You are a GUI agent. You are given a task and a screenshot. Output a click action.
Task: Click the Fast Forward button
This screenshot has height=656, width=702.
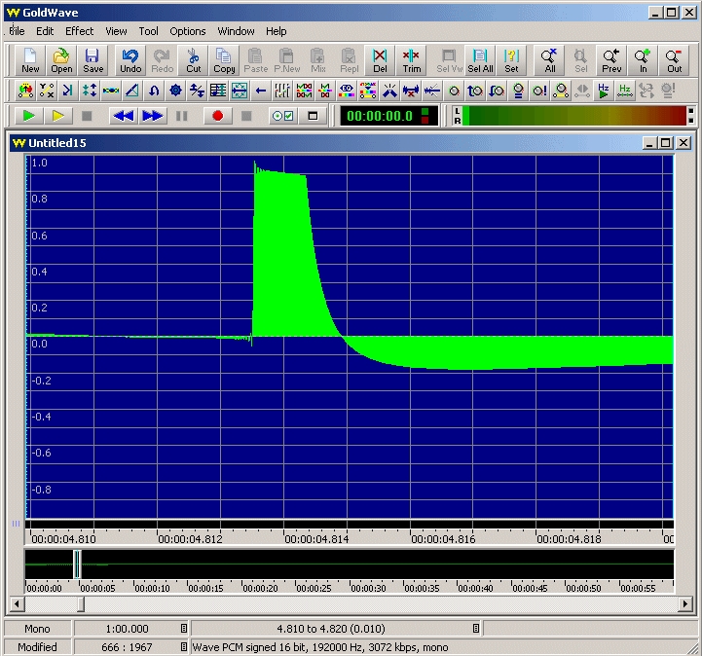coord(153,116)
